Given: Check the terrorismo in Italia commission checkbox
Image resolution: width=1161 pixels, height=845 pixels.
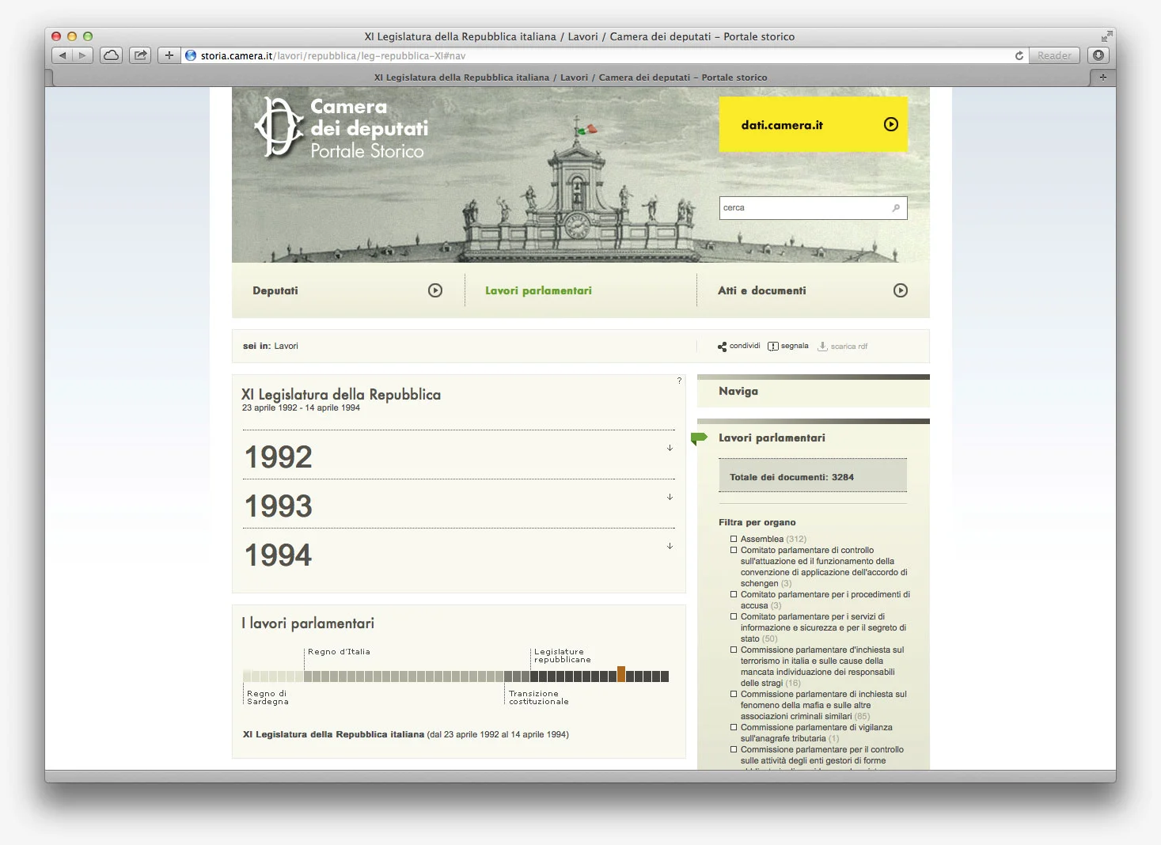Looking at the screenshot, I should (734, 650).
